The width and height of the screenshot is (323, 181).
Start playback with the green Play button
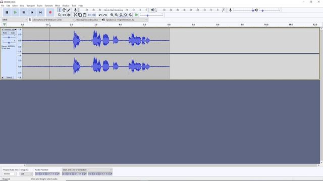tap(15, 13)
